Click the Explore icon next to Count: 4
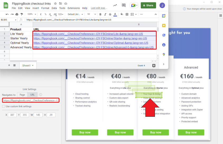Screen dimensions: 223x144 pos(154,65)
